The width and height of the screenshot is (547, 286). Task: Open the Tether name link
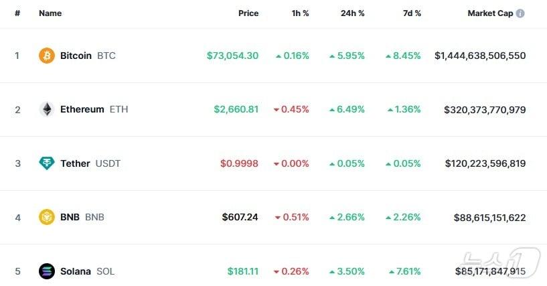75,163
